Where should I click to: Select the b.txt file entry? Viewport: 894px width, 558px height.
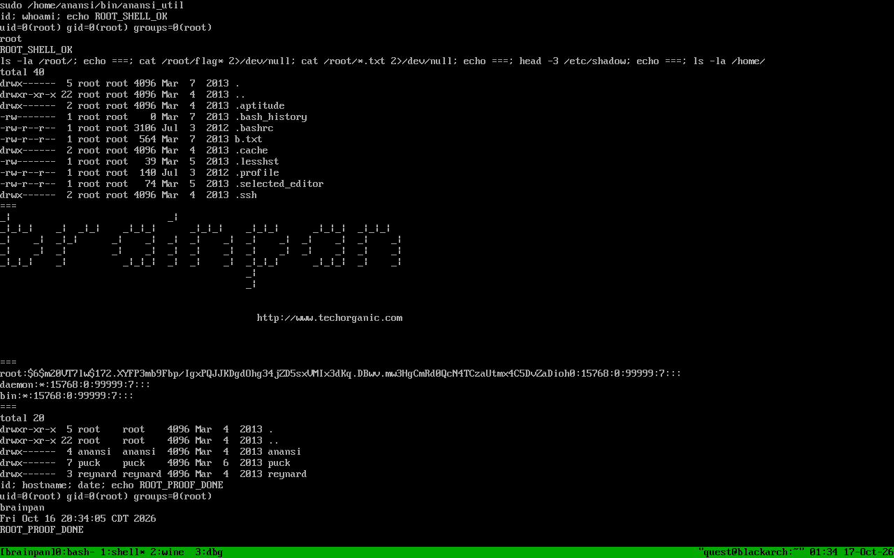(x=131, y=139)
